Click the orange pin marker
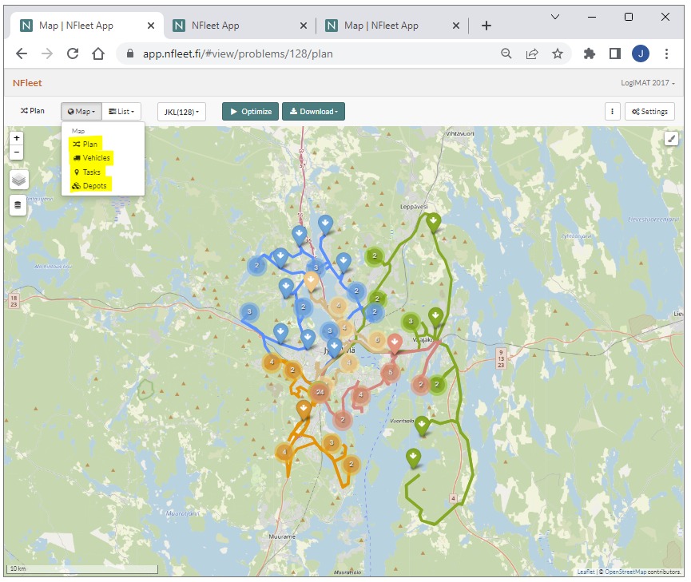This screenshot has height=582, width=691. pyautogui.click(x=304, y=410)
